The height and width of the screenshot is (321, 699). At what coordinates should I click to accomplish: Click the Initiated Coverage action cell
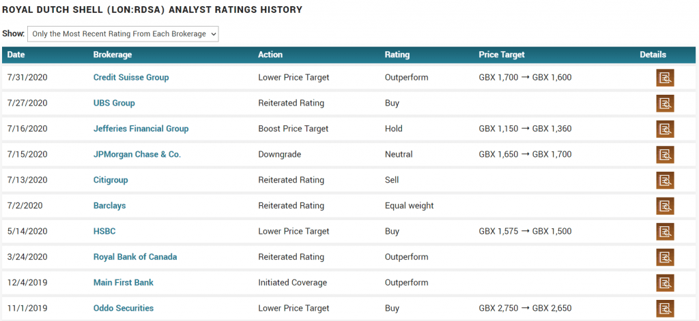coord(292,283)
